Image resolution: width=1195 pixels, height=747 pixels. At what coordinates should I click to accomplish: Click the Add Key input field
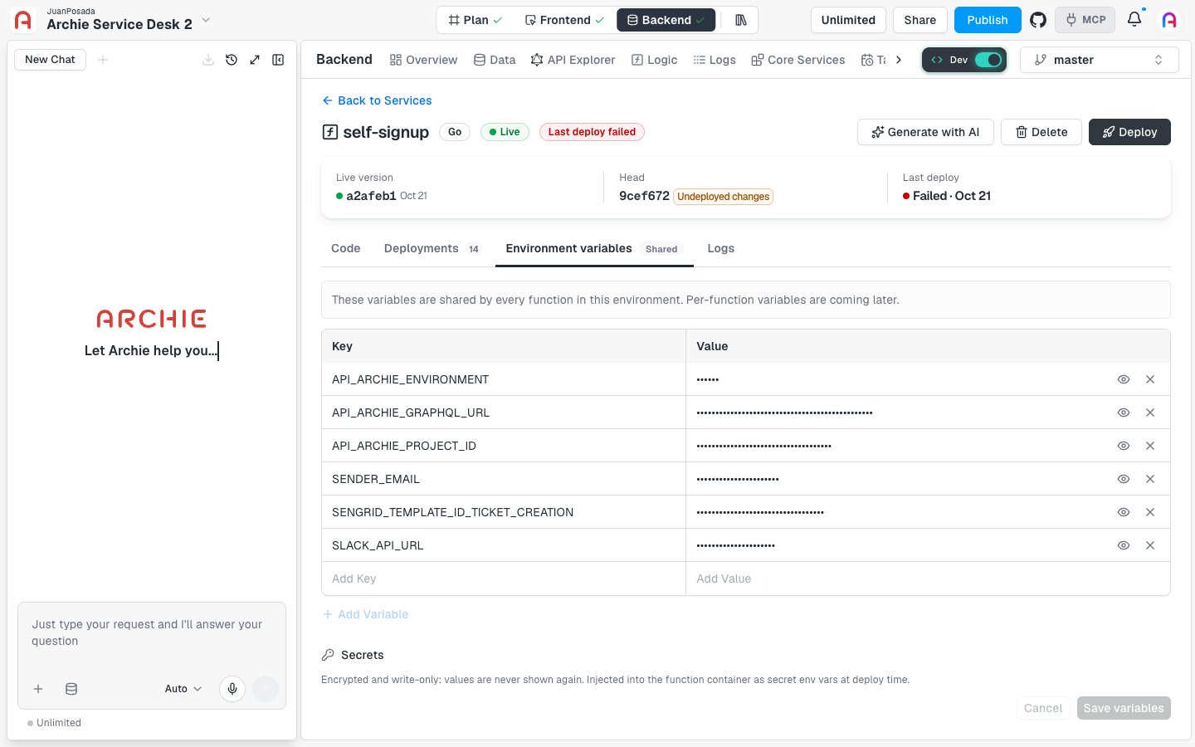tap(504, 579)
